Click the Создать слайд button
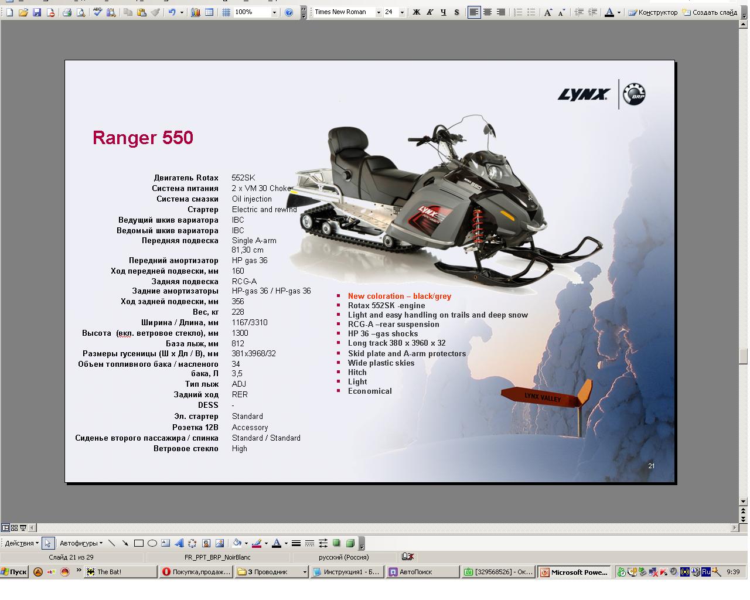The height and width of the screenshot is (600, 750). coord(710,12)
